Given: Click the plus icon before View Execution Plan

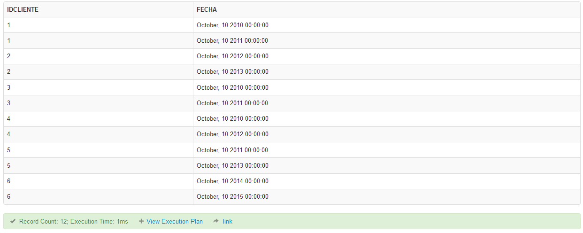Looking at the screenshot, I should tap(141, 221).
